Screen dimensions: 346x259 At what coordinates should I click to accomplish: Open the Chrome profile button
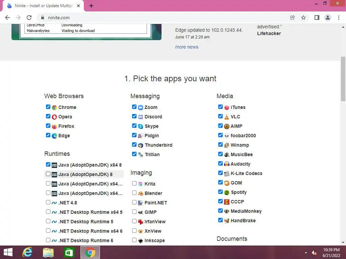328,18
